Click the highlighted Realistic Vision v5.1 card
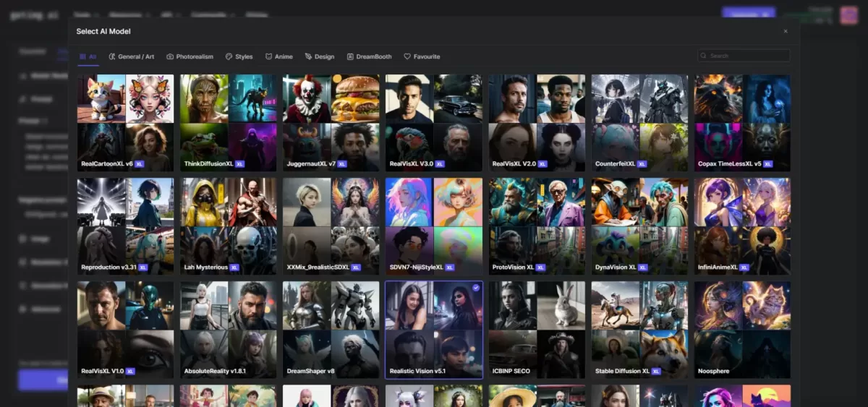 [x=434, y=330]
